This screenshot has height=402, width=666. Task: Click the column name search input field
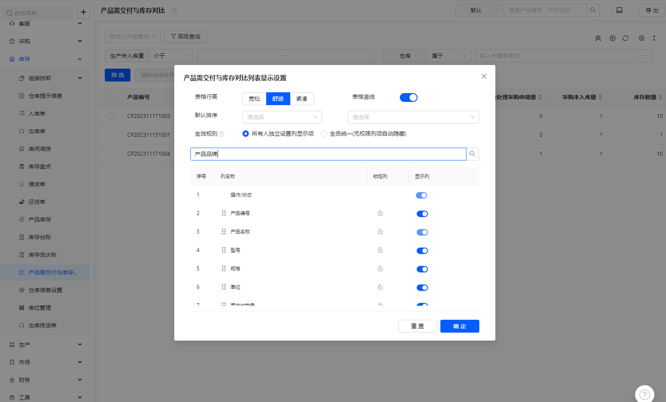(328, 154)
